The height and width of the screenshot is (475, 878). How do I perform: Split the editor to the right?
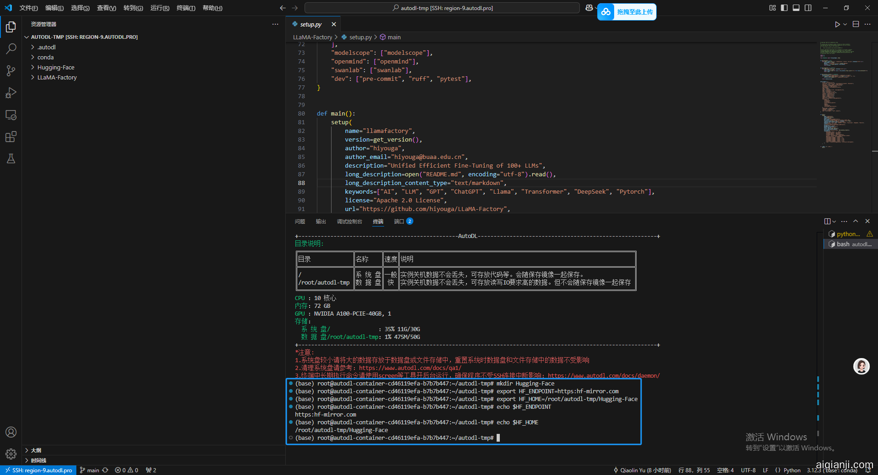coord(856,24)
